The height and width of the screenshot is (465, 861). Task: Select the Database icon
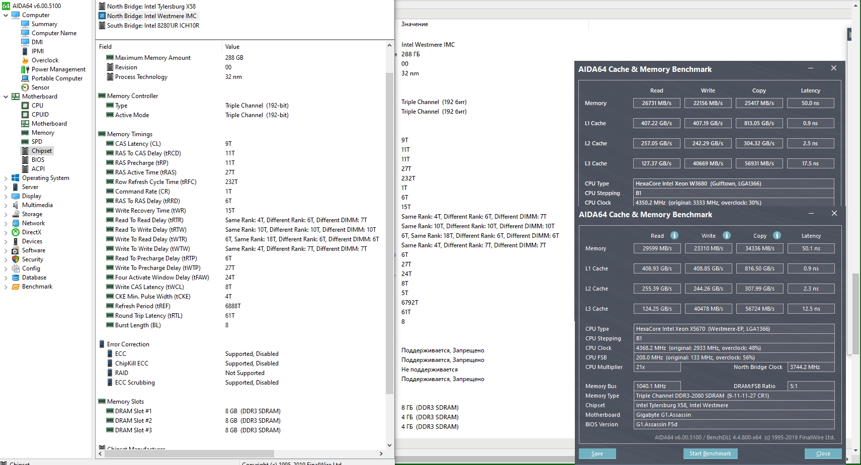point(16,277)
